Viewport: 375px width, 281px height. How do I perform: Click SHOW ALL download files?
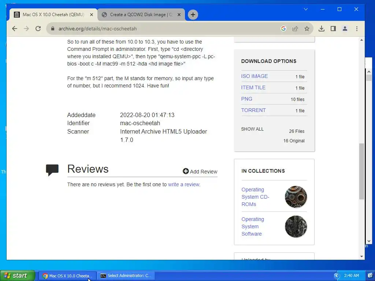252,129
